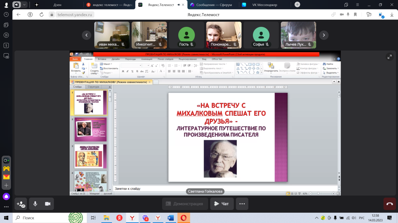Image resolution: width=398 pixels, height=223 pixels.
Task: Click the Найти button in PowerPoint
Action: tap(328, 64)
